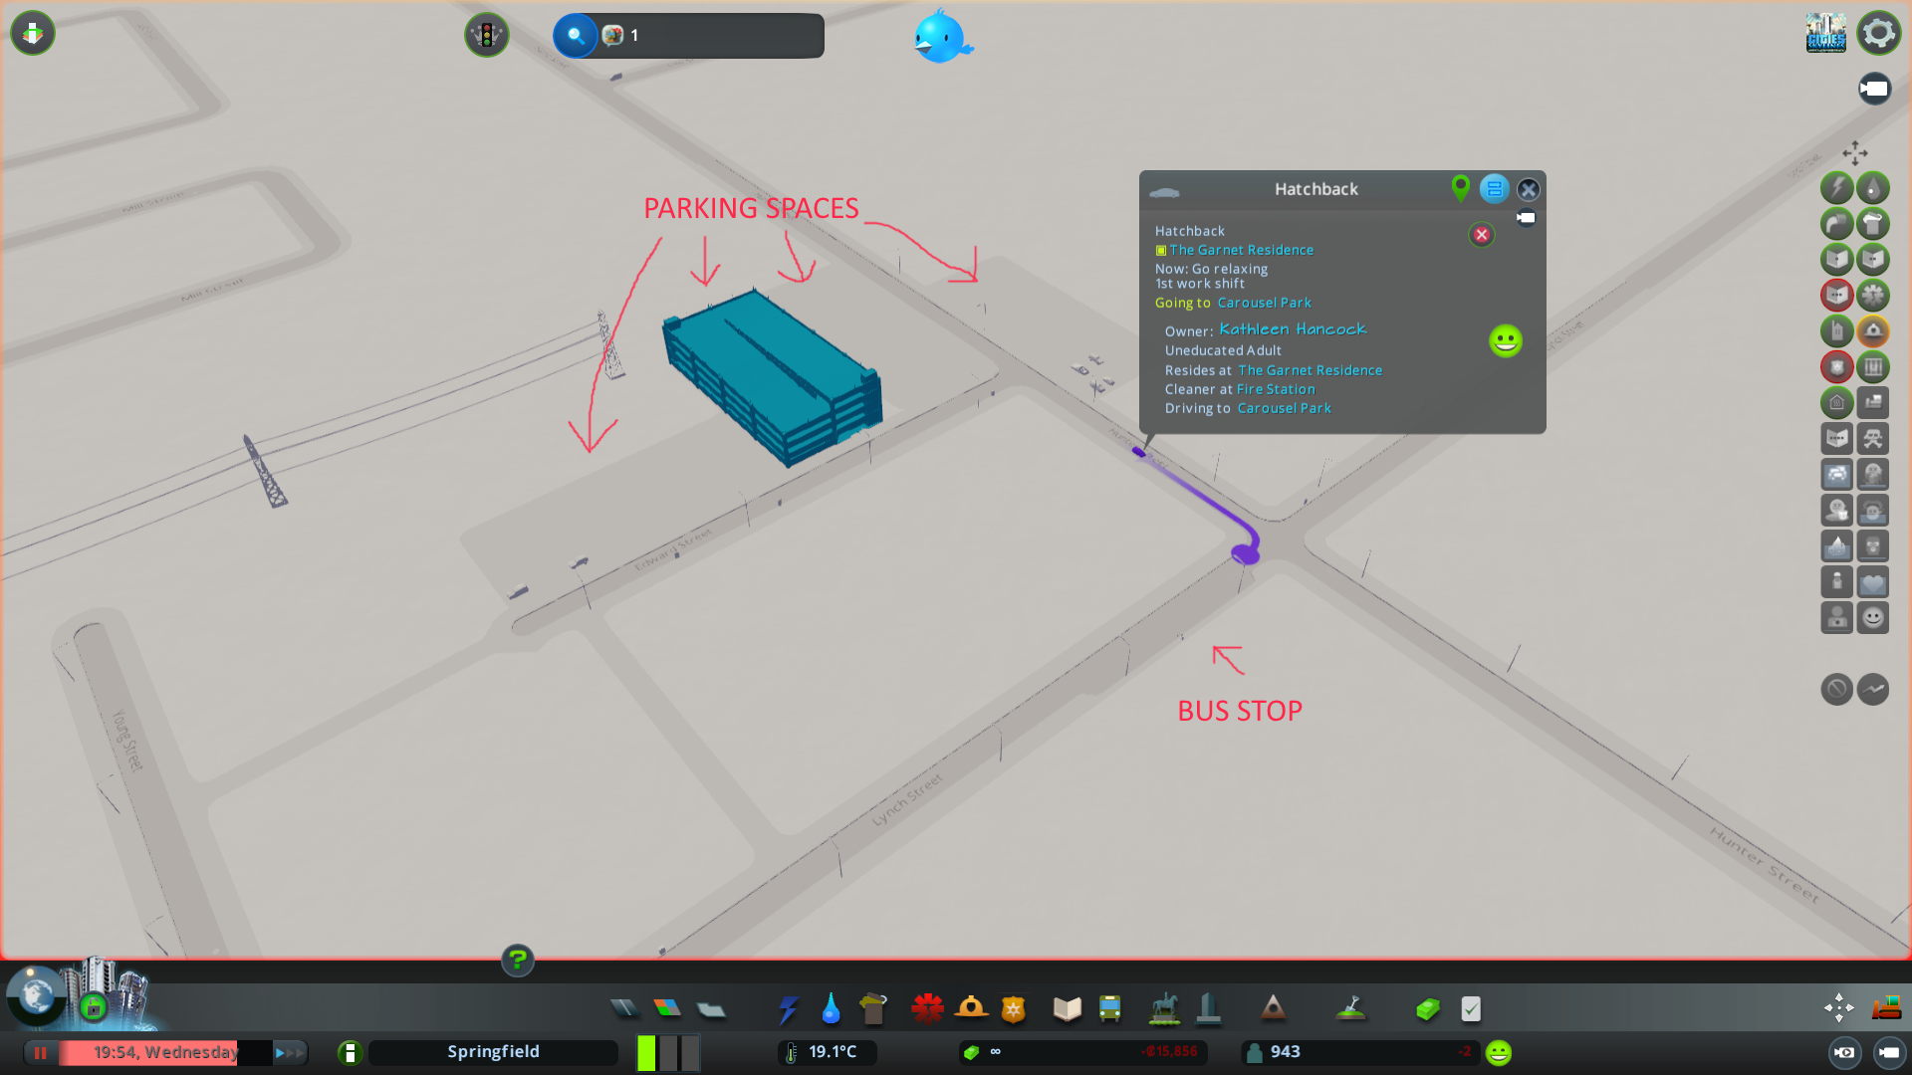Open the Landscaping menu (shovel icon)
The height and width of the screenshot is (1075, 1912).
coord(1350,1008)
